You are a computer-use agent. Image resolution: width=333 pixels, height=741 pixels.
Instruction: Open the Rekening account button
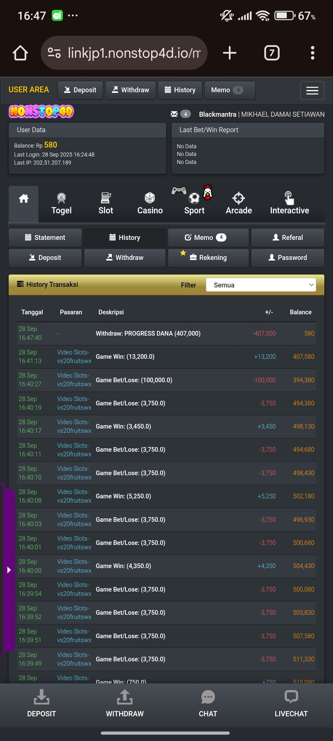pyautogui.click(x=208, y=258)
